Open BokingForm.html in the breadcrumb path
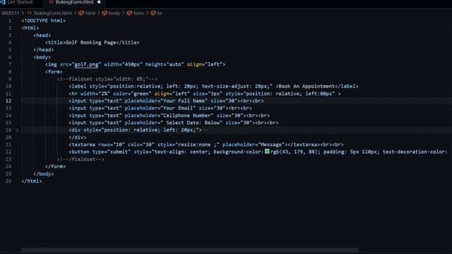Image resolution: width=452 pixels, height=254 pixels. [53, 13]
